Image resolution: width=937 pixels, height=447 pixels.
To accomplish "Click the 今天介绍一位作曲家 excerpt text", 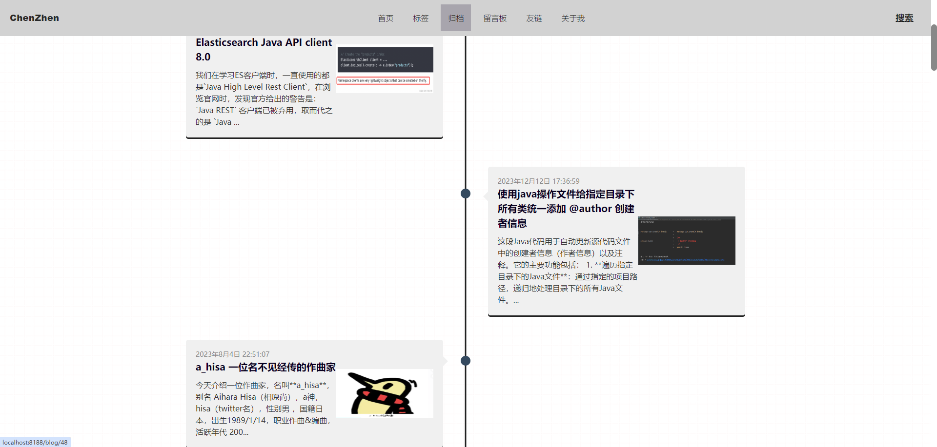I will coord(264,408).
